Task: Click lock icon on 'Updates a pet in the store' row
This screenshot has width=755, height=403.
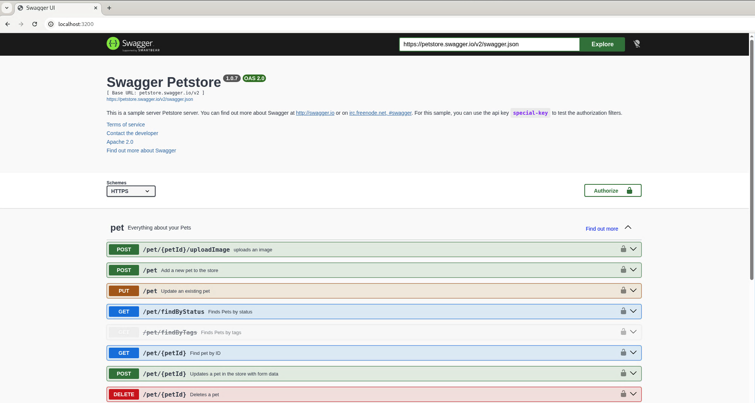Action: point(624,373)
